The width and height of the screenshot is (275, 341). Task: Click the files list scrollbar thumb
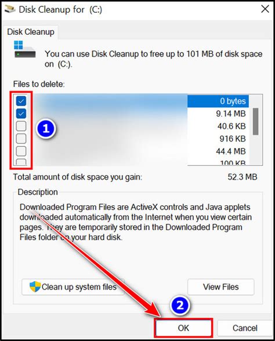tap(256, 121)
